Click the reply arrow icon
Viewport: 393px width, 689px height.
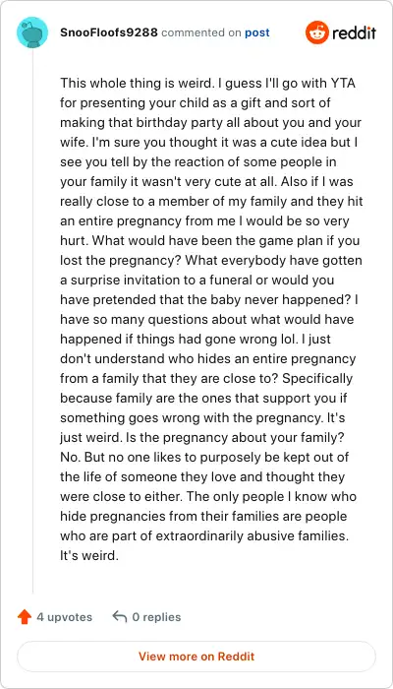119,617
